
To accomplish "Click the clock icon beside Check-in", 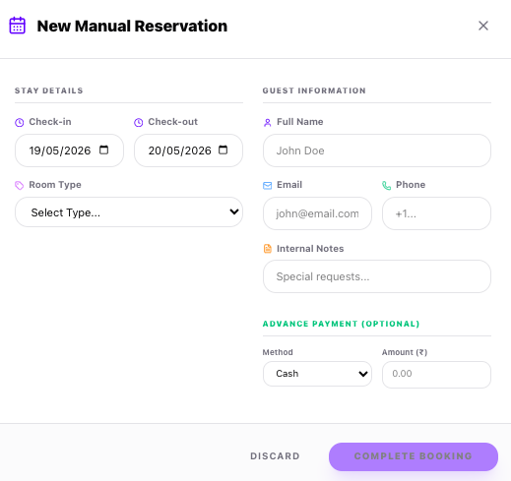I will tap(20, 122).
